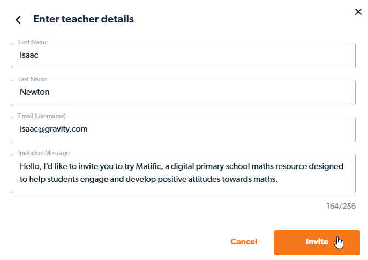Click inside the Invitation Message box

click(183, 173)
